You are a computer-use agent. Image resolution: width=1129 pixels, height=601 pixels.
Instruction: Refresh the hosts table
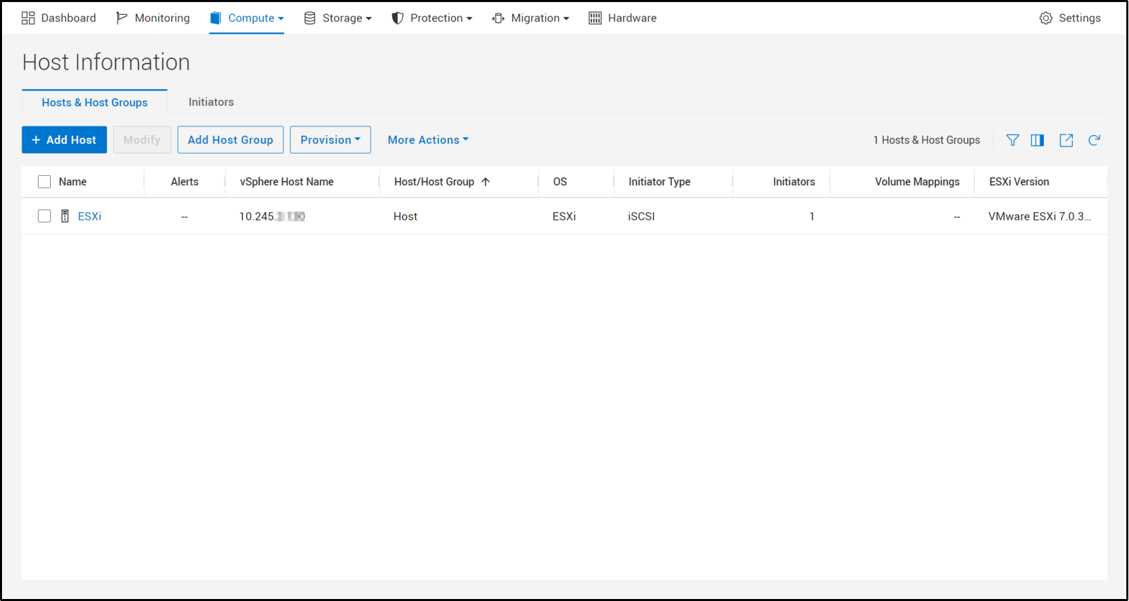click(x=1095, y=140)
